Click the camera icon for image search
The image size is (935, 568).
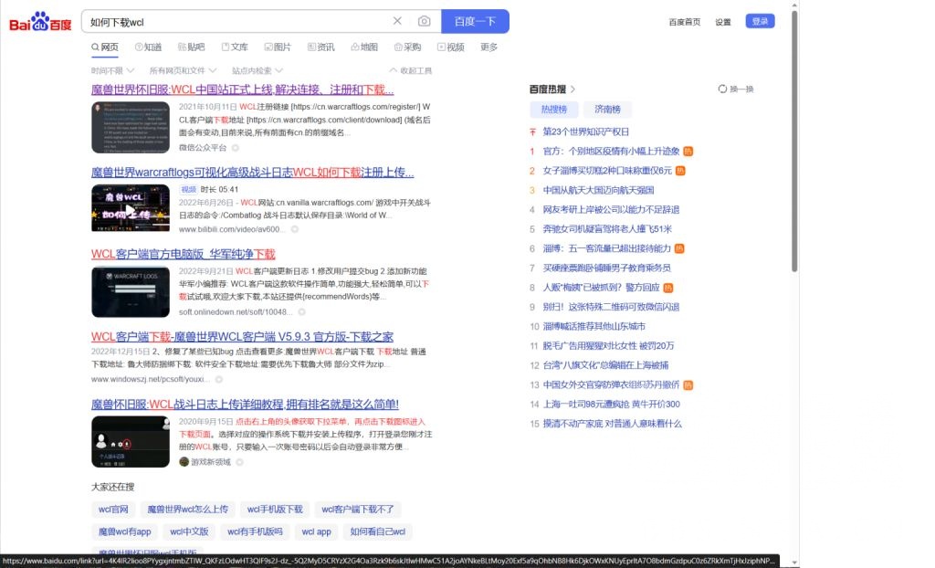click(424, 20)
